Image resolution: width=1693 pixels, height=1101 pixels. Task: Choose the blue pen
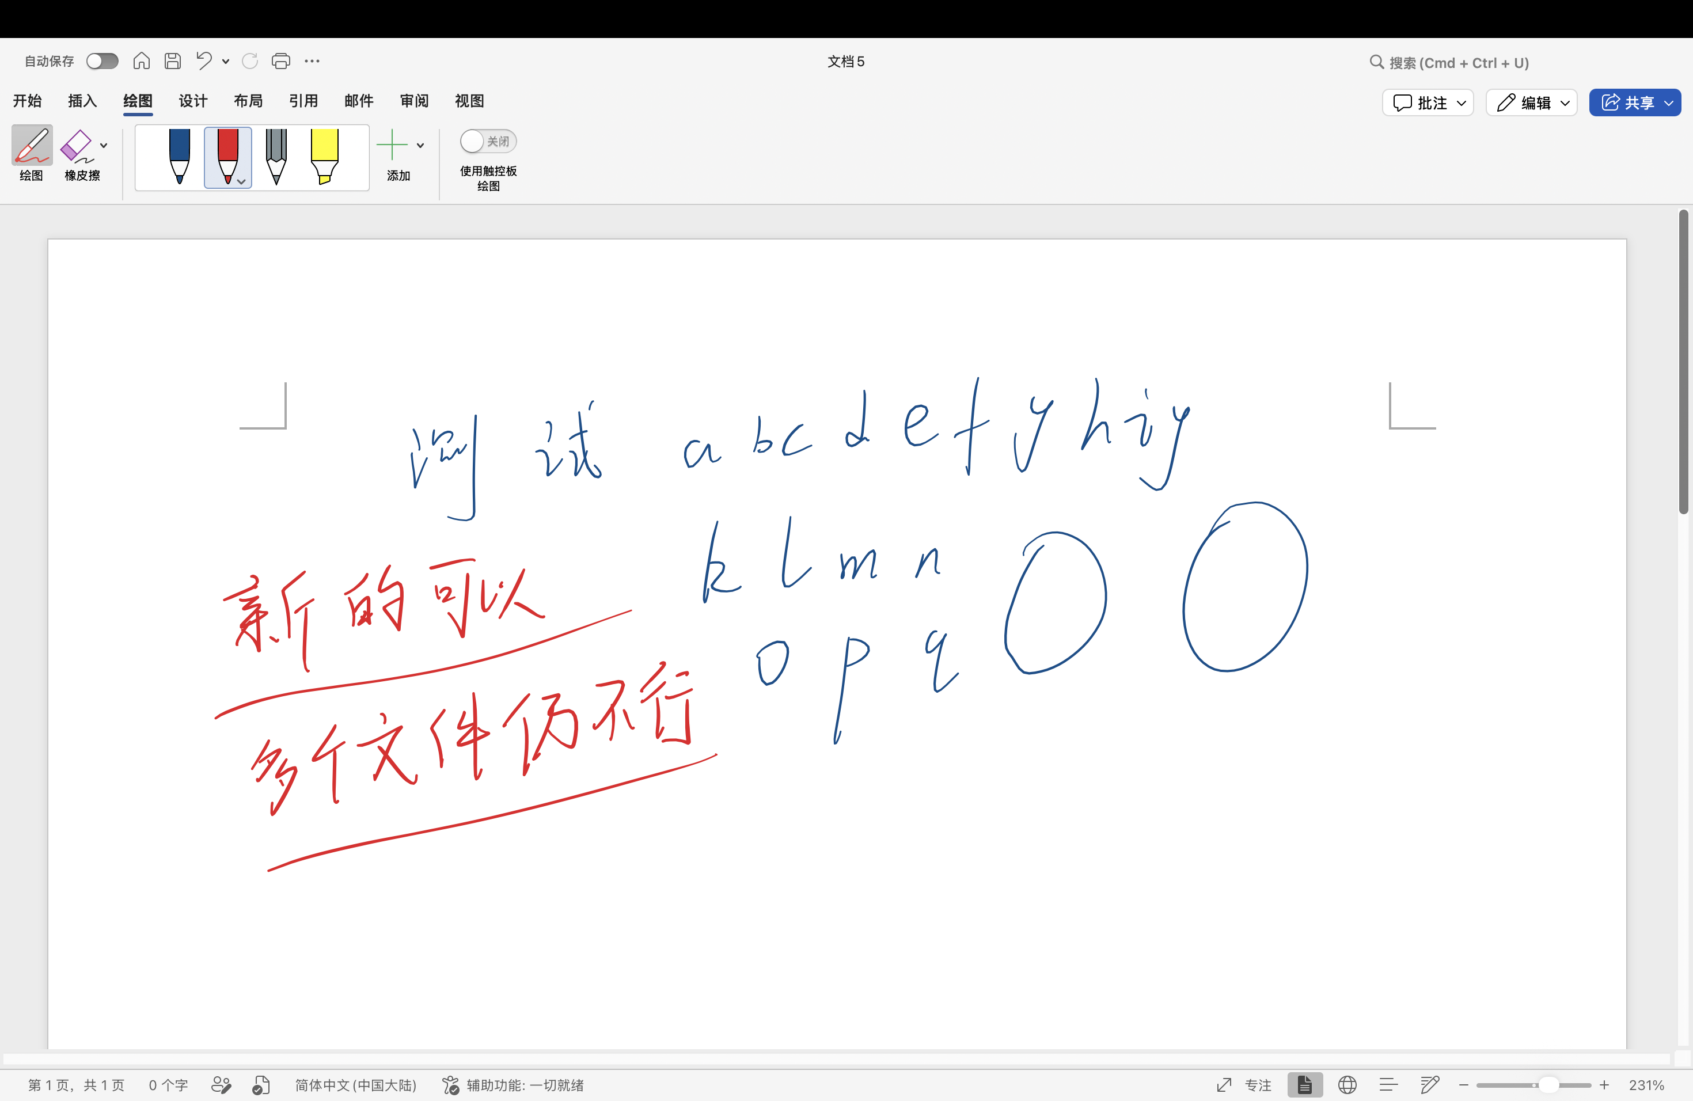point(179,157)
